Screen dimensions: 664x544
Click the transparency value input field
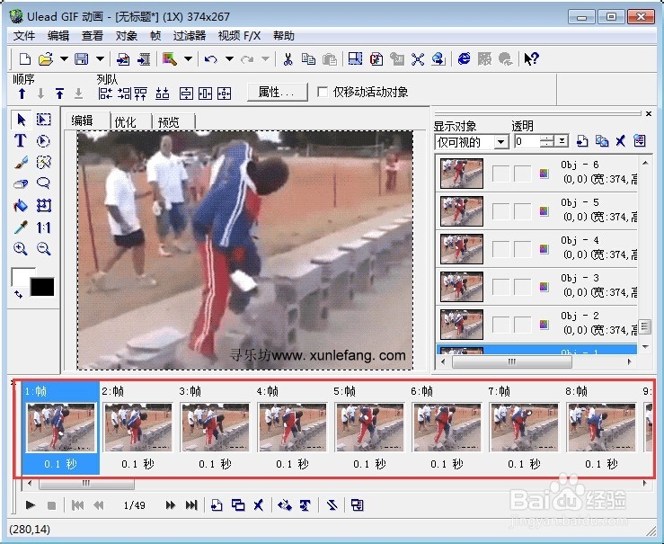click(527, 140)
